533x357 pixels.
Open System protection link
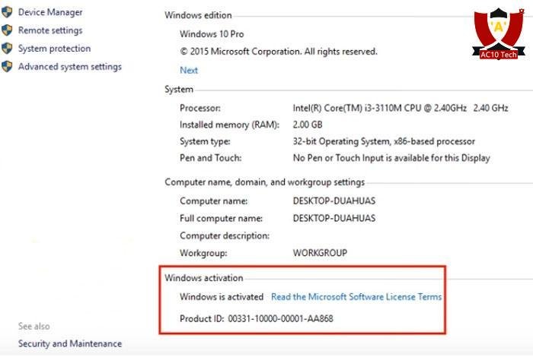tap(54, 49)
